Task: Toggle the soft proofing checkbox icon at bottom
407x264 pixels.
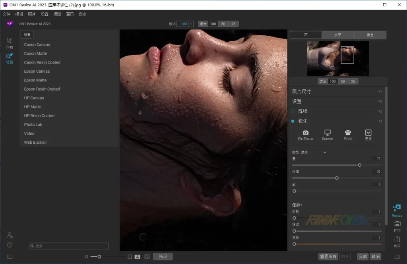Action: point(147,257)
